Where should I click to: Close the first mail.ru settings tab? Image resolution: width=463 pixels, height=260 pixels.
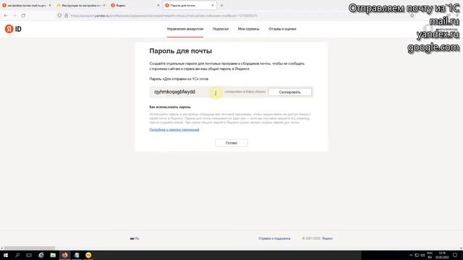tap(50, 5)
